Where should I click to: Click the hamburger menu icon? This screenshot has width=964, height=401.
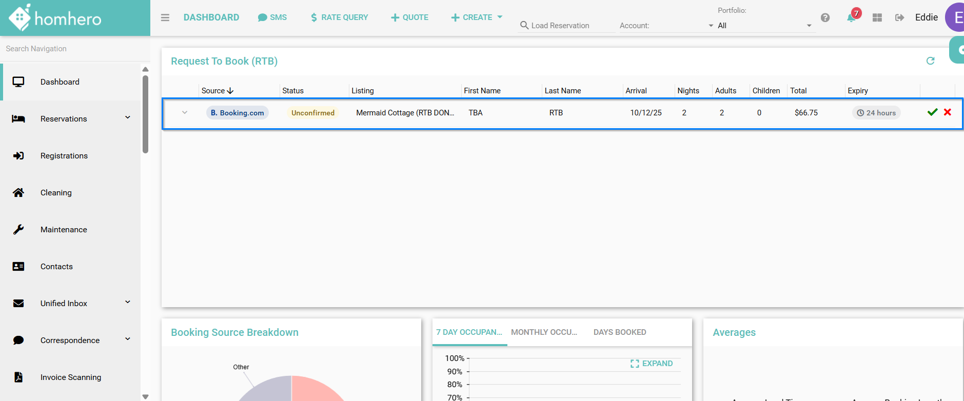pyautogui.click(x=165, y=17)
